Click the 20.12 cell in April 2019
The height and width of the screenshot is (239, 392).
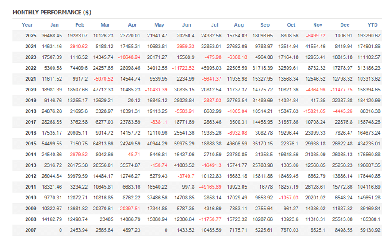click(x=135, y=100)
